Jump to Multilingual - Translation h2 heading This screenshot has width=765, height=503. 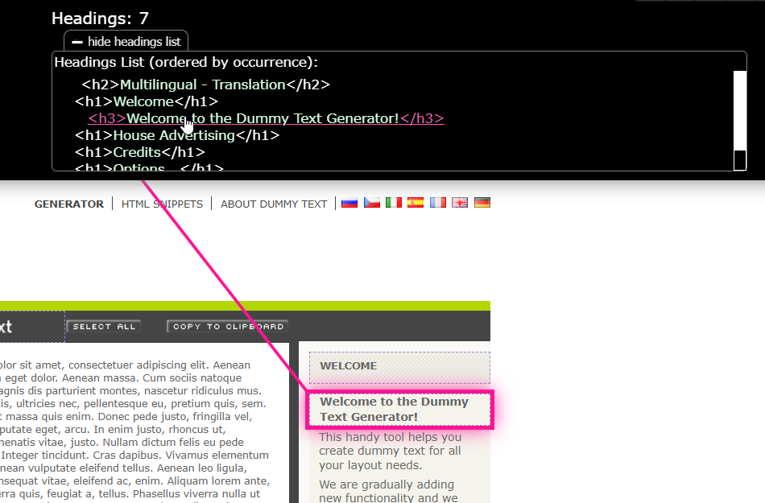(205, 85)
